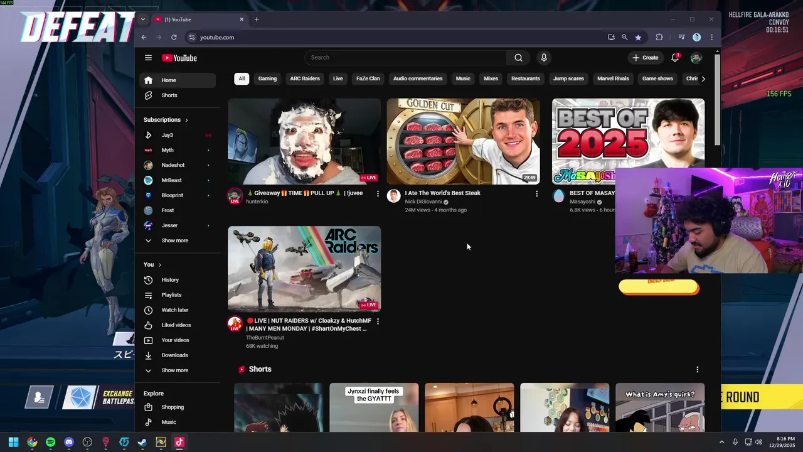Start voice search with the microphone
Viewport: 803px width, 452px height.
point(544,58)
